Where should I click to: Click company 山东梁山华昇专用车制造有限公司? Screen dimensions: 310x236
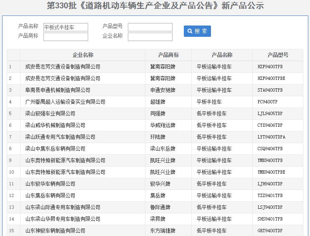63,219
